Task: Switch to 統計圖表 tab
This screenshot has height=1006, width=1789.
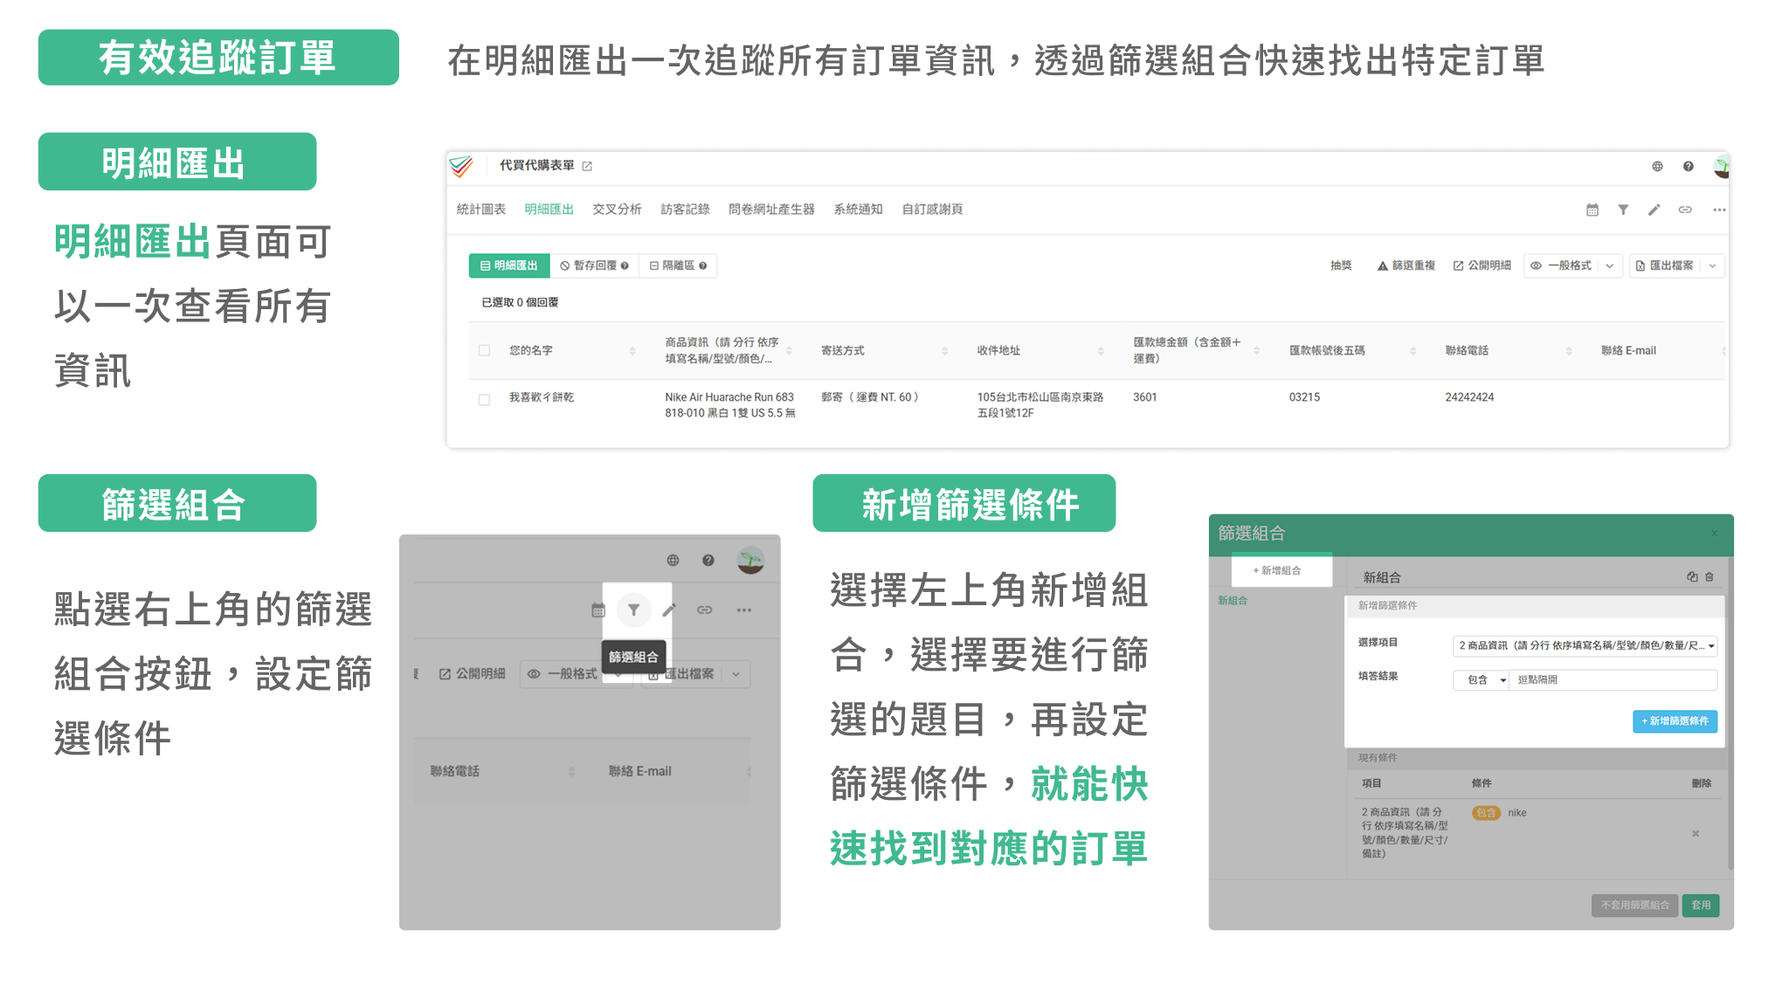Action: (481, 210)
